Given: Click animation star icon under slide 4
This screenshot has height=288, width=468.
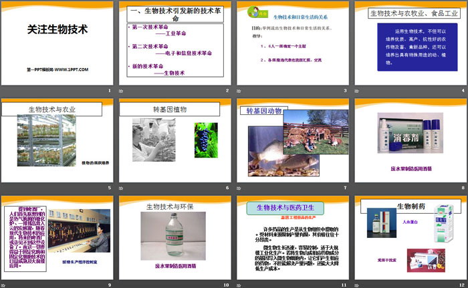Looking at the screenshot, I should click(356, 91).
